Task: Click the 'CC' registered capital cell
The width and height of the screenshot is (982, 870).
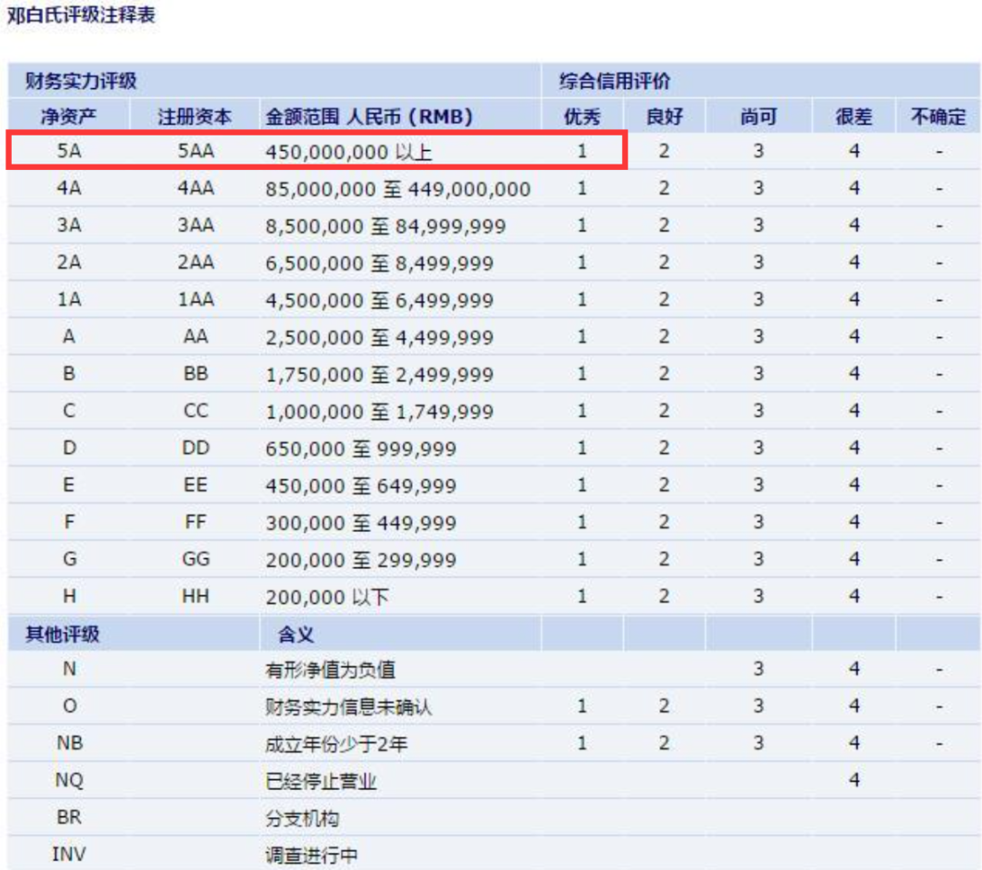Action: [x=195, y=410]
